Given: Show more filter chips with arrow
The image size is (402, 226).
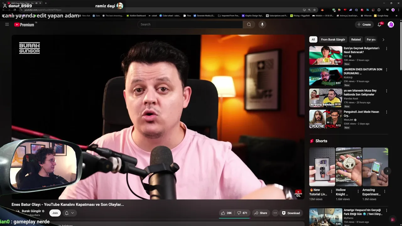Looking at the screenshot, I should (x=383, y=40).
